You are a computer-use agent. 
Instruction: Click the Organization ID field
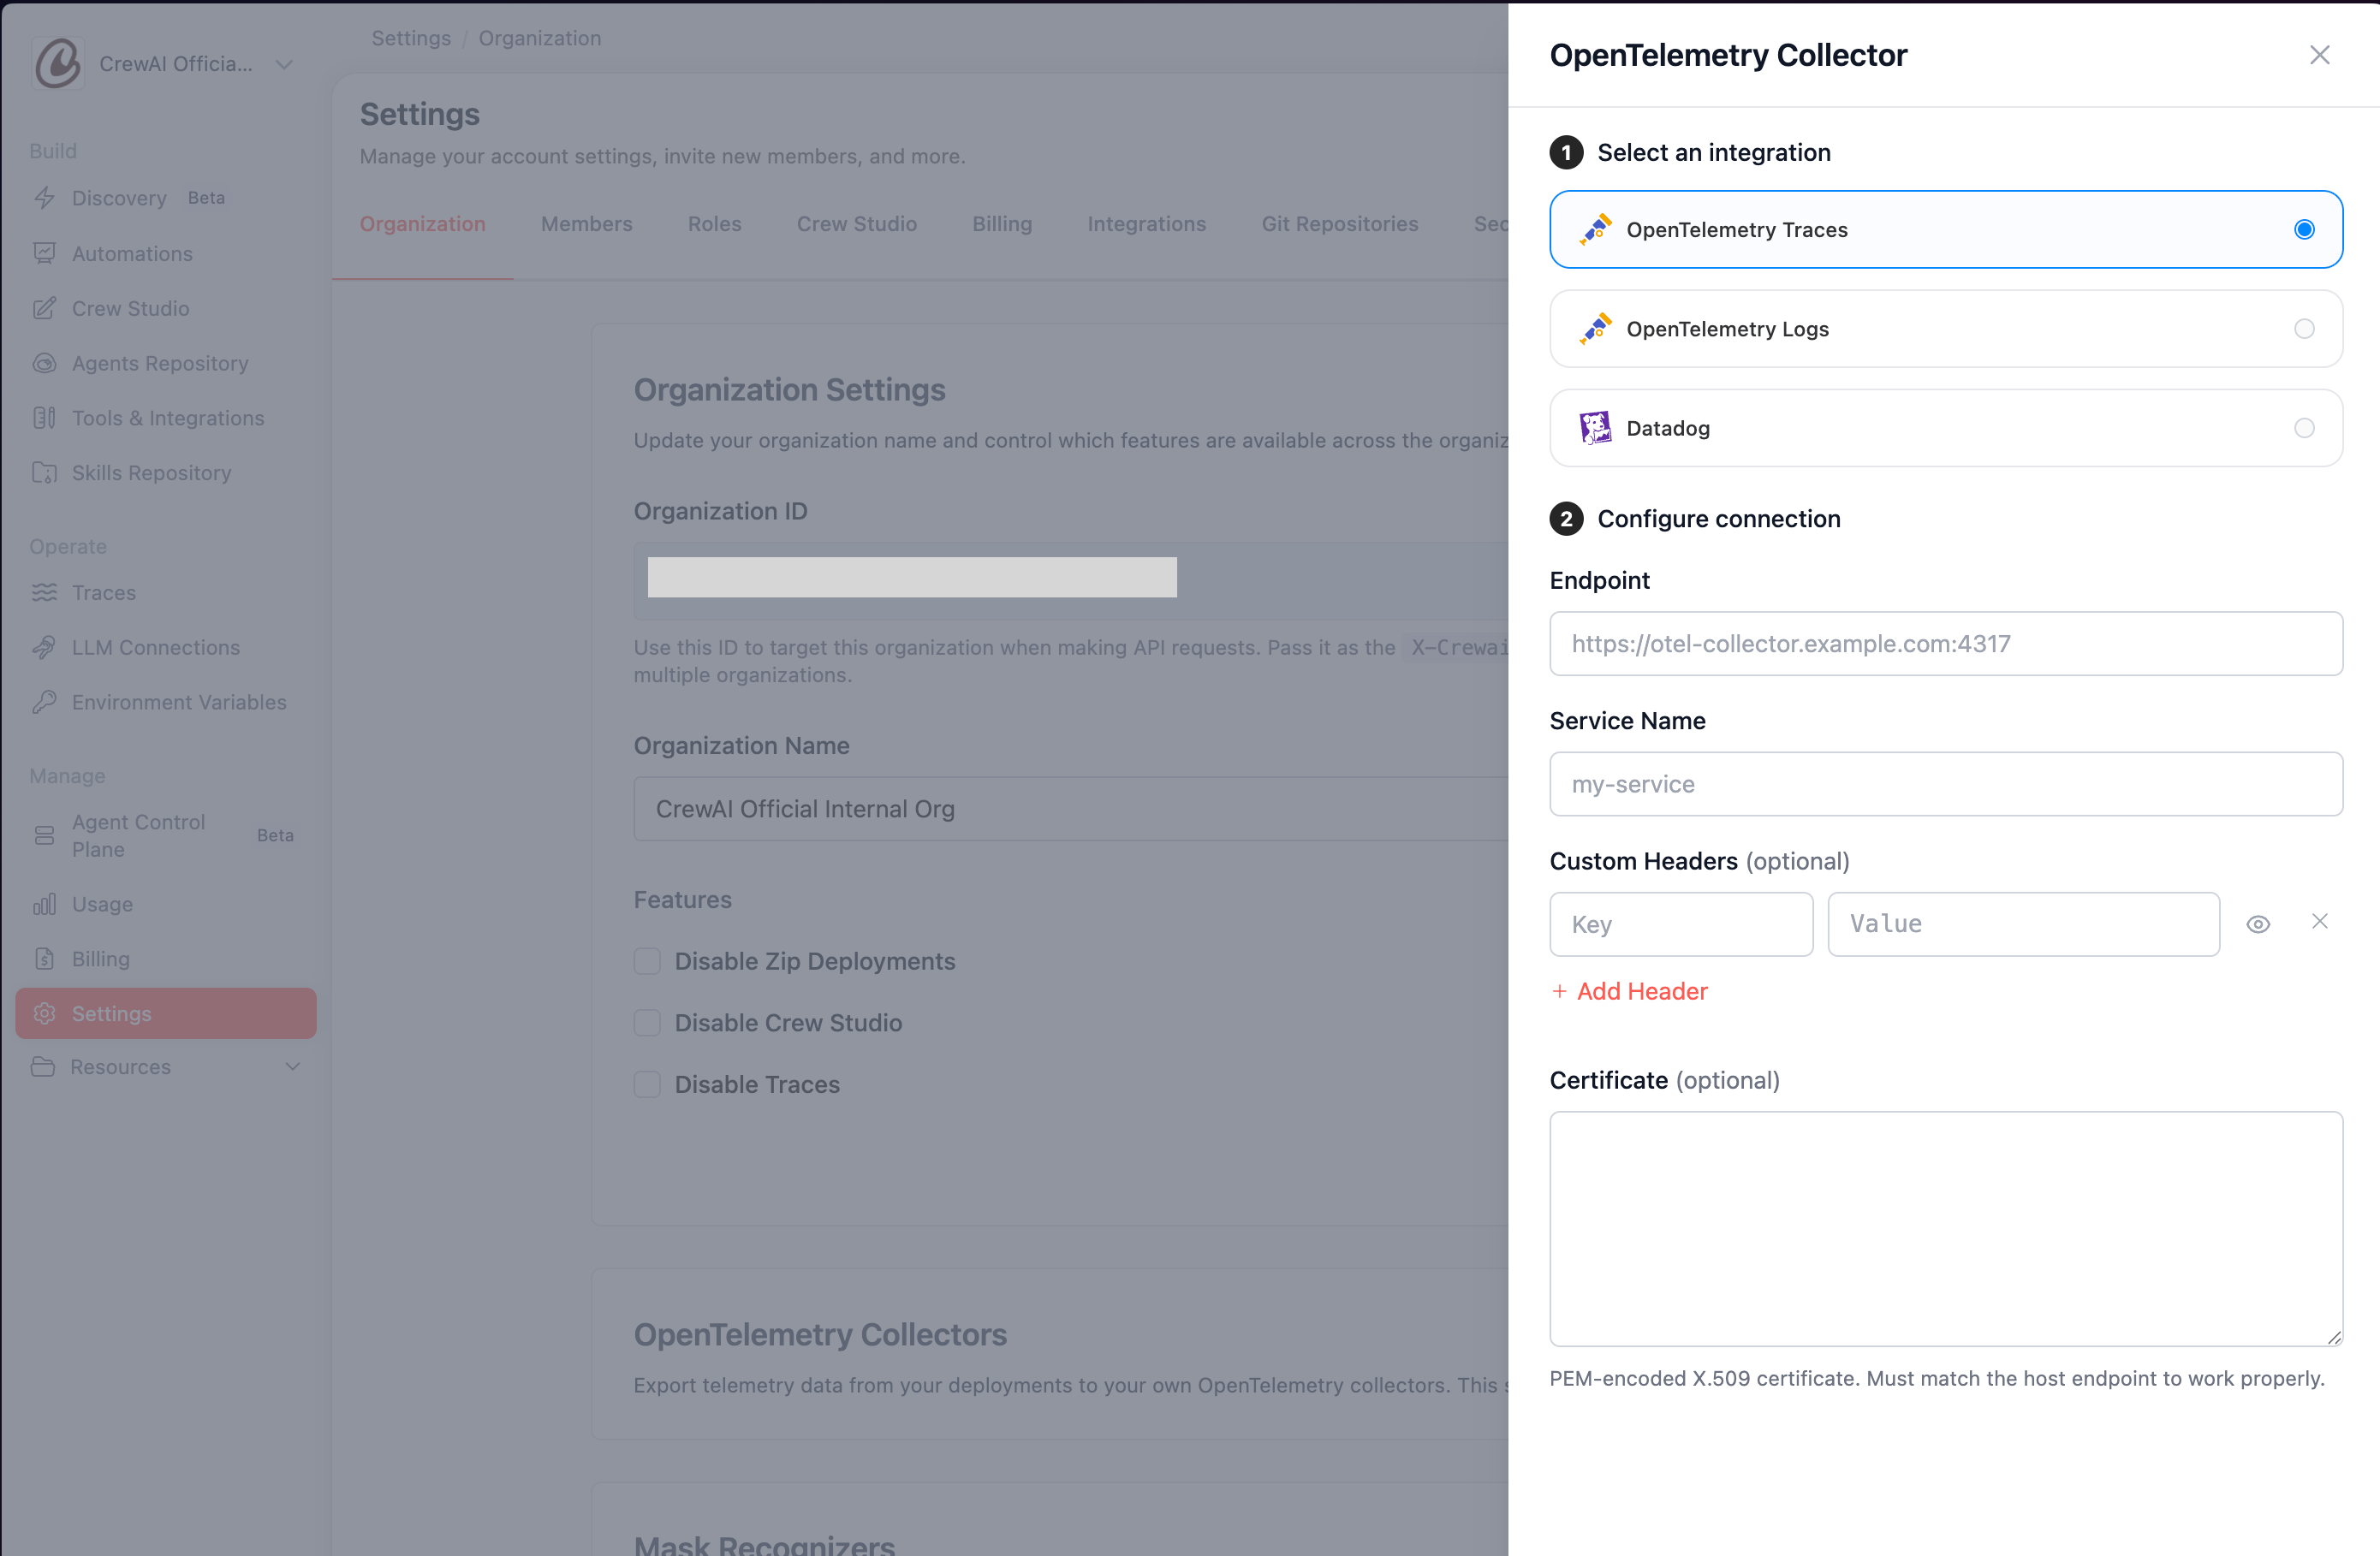coord(1071,581)
